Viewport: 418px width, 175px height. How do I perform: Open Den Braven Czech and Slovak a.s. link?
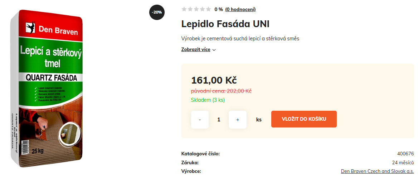coord(377,171)
